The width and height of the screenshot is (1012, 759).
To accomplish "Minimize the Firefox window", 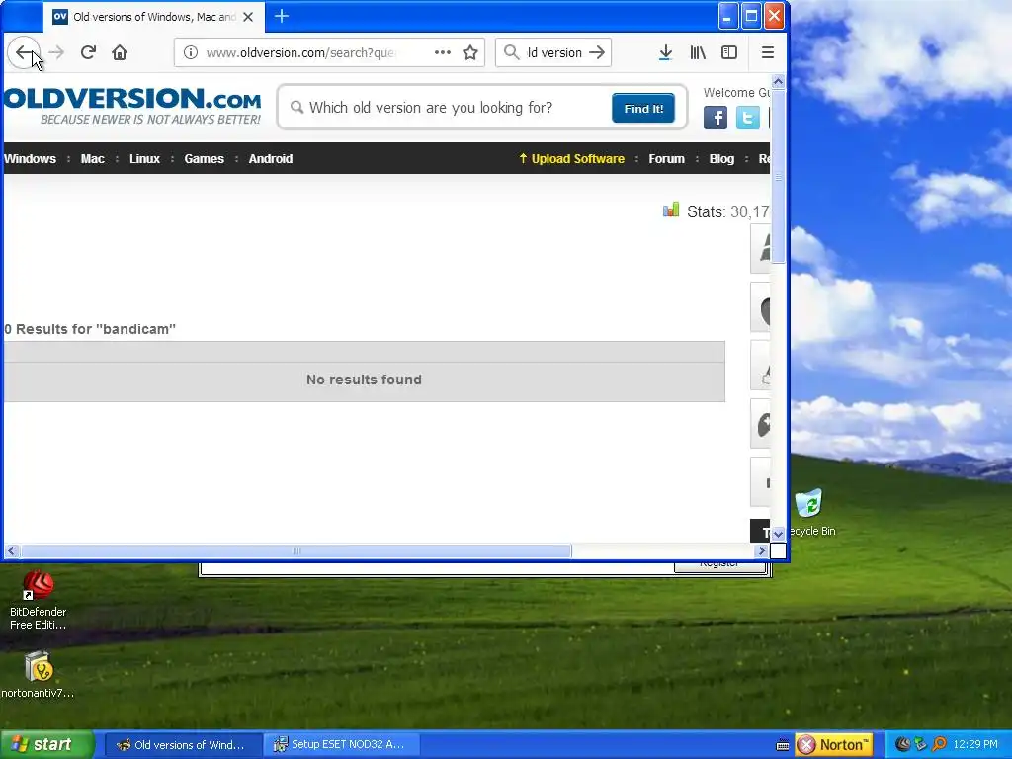I will [x=728, y=17].
